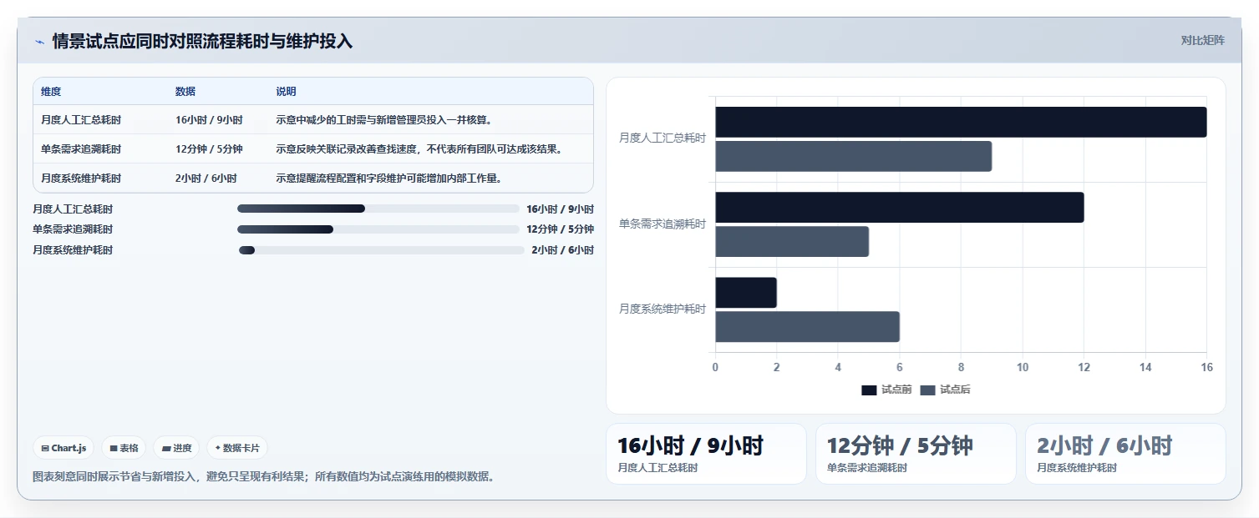
Task: Toggle the 试点前 legend swatch
Action: point(869,390)
